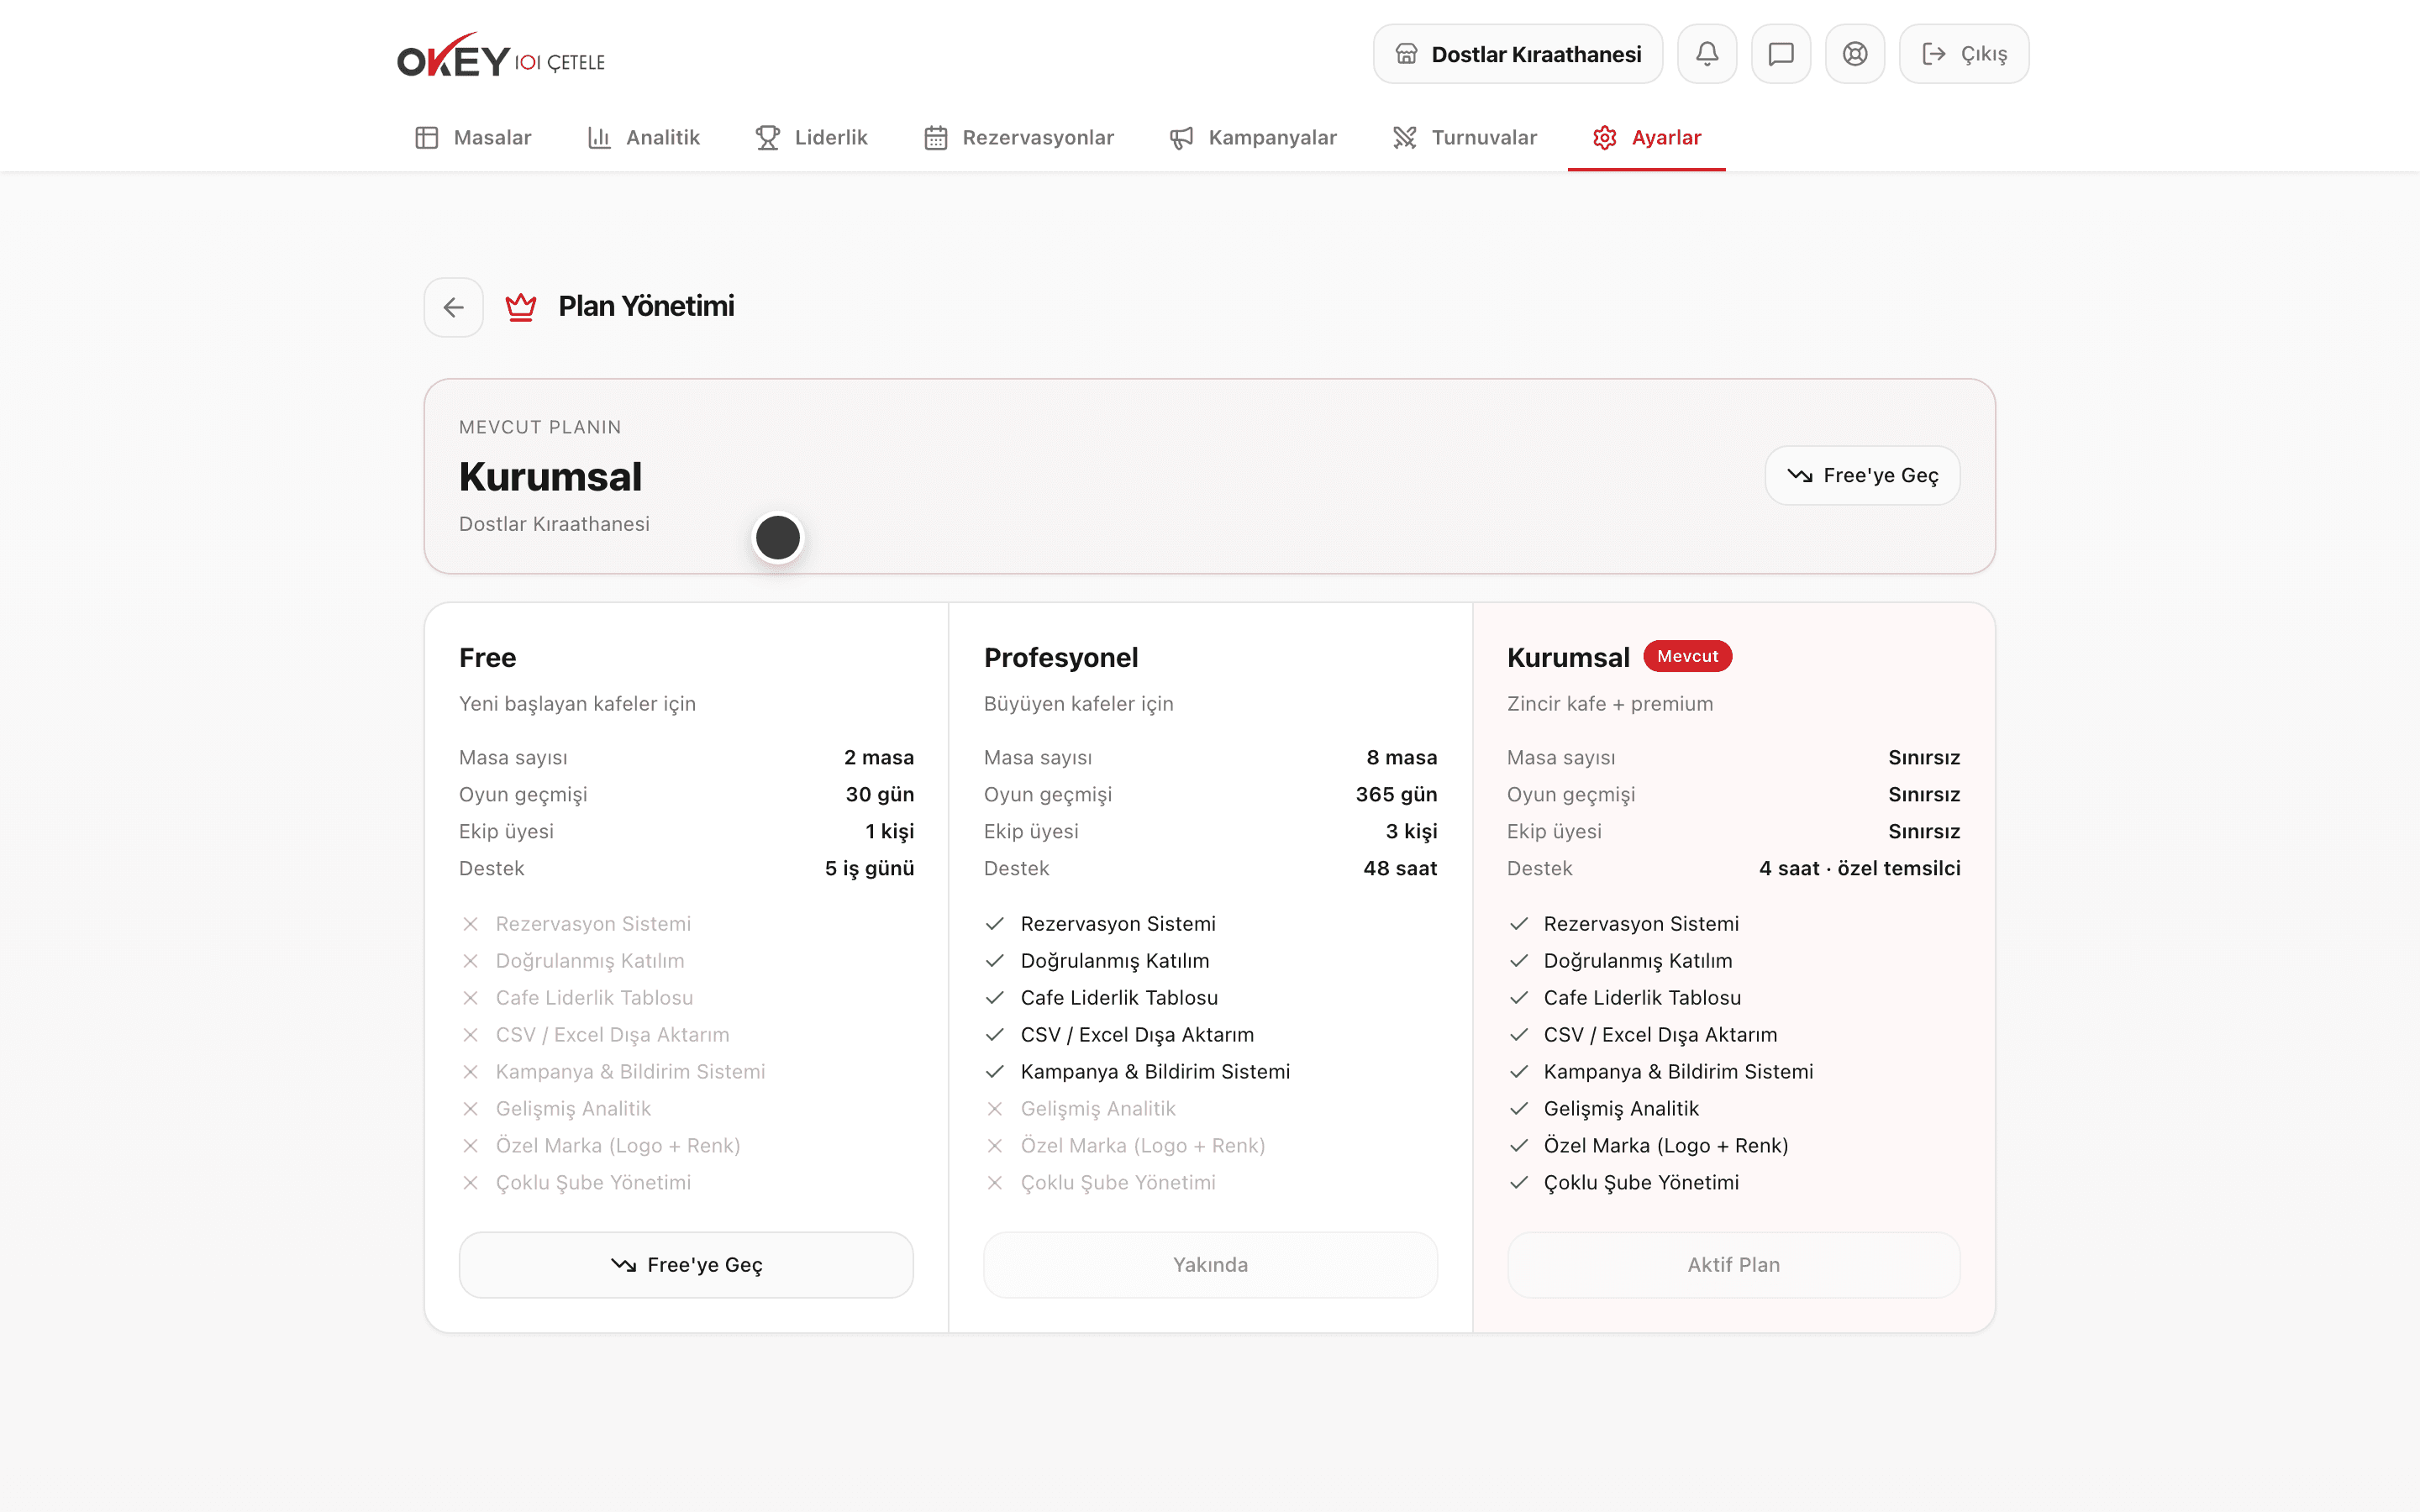The width and height of the screenshot is (2420, 1512).
Task: Click check icon beside Profesyonel Cafe Liderlik Tablosu
Action: pyautogui.click(x=995, y=998)
